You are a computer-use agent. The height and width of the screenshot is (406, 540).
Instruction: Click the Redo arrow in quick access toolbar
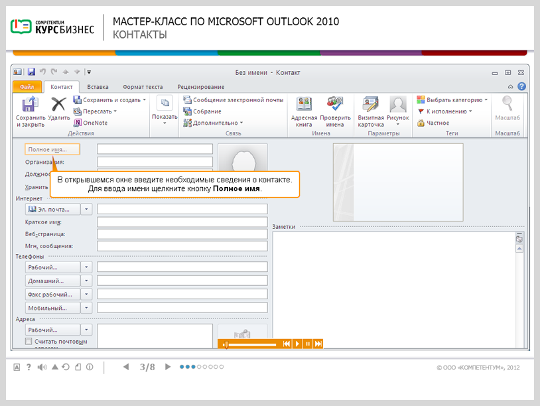[54, 72]
